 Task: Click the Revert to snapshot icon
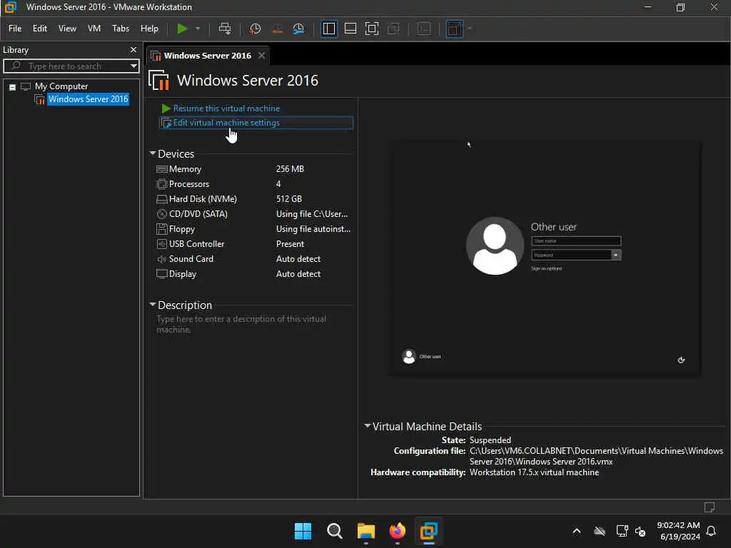click(277, 29)
